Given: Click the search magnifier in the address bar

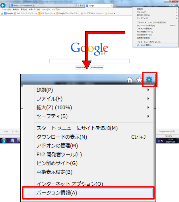Looking at the screenshot, I should tap(76, 6).
